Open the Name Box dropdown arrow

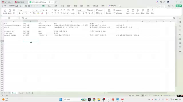(x=17, y=18)
